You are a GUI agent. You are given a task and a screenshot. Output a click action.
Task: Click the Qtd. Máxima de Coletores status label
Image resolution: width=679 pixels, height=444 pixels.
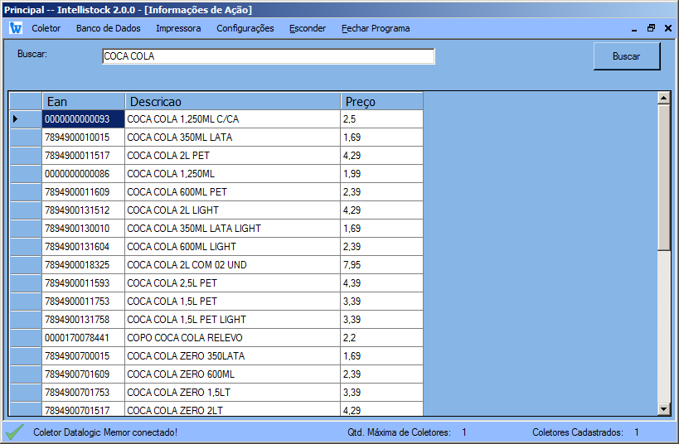tap(399, 432)
